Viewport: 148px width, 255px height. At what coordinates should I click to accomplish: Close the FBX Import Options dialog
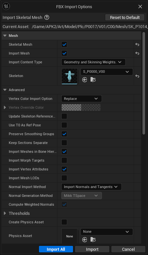(140, 7)
